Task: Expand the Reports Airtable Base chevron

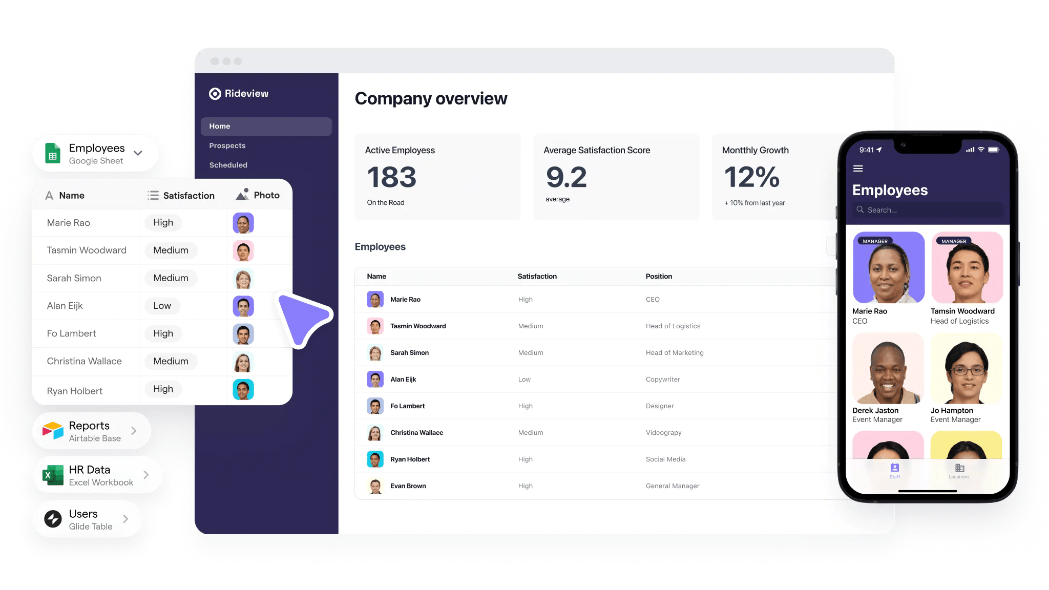Action: point(134,431)
